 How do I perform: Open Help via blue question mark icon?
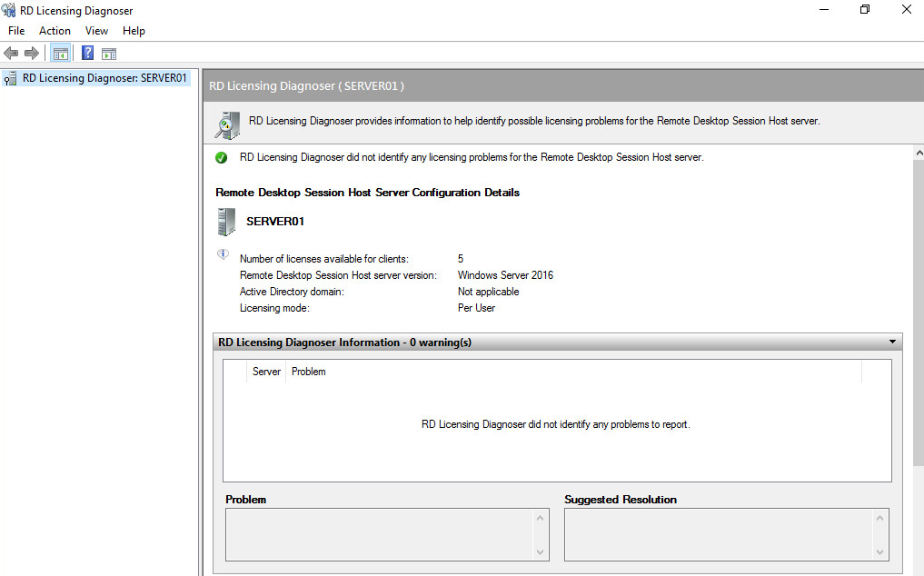pyautogui.click(x=88, y=54)
